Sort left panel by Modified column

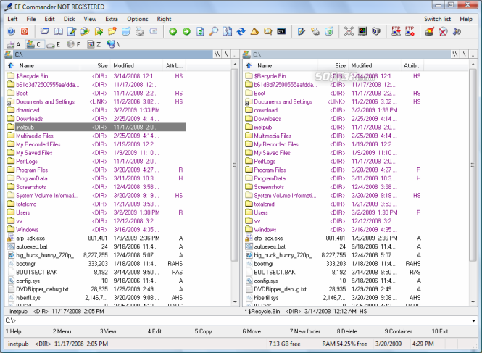pos(136,65)
